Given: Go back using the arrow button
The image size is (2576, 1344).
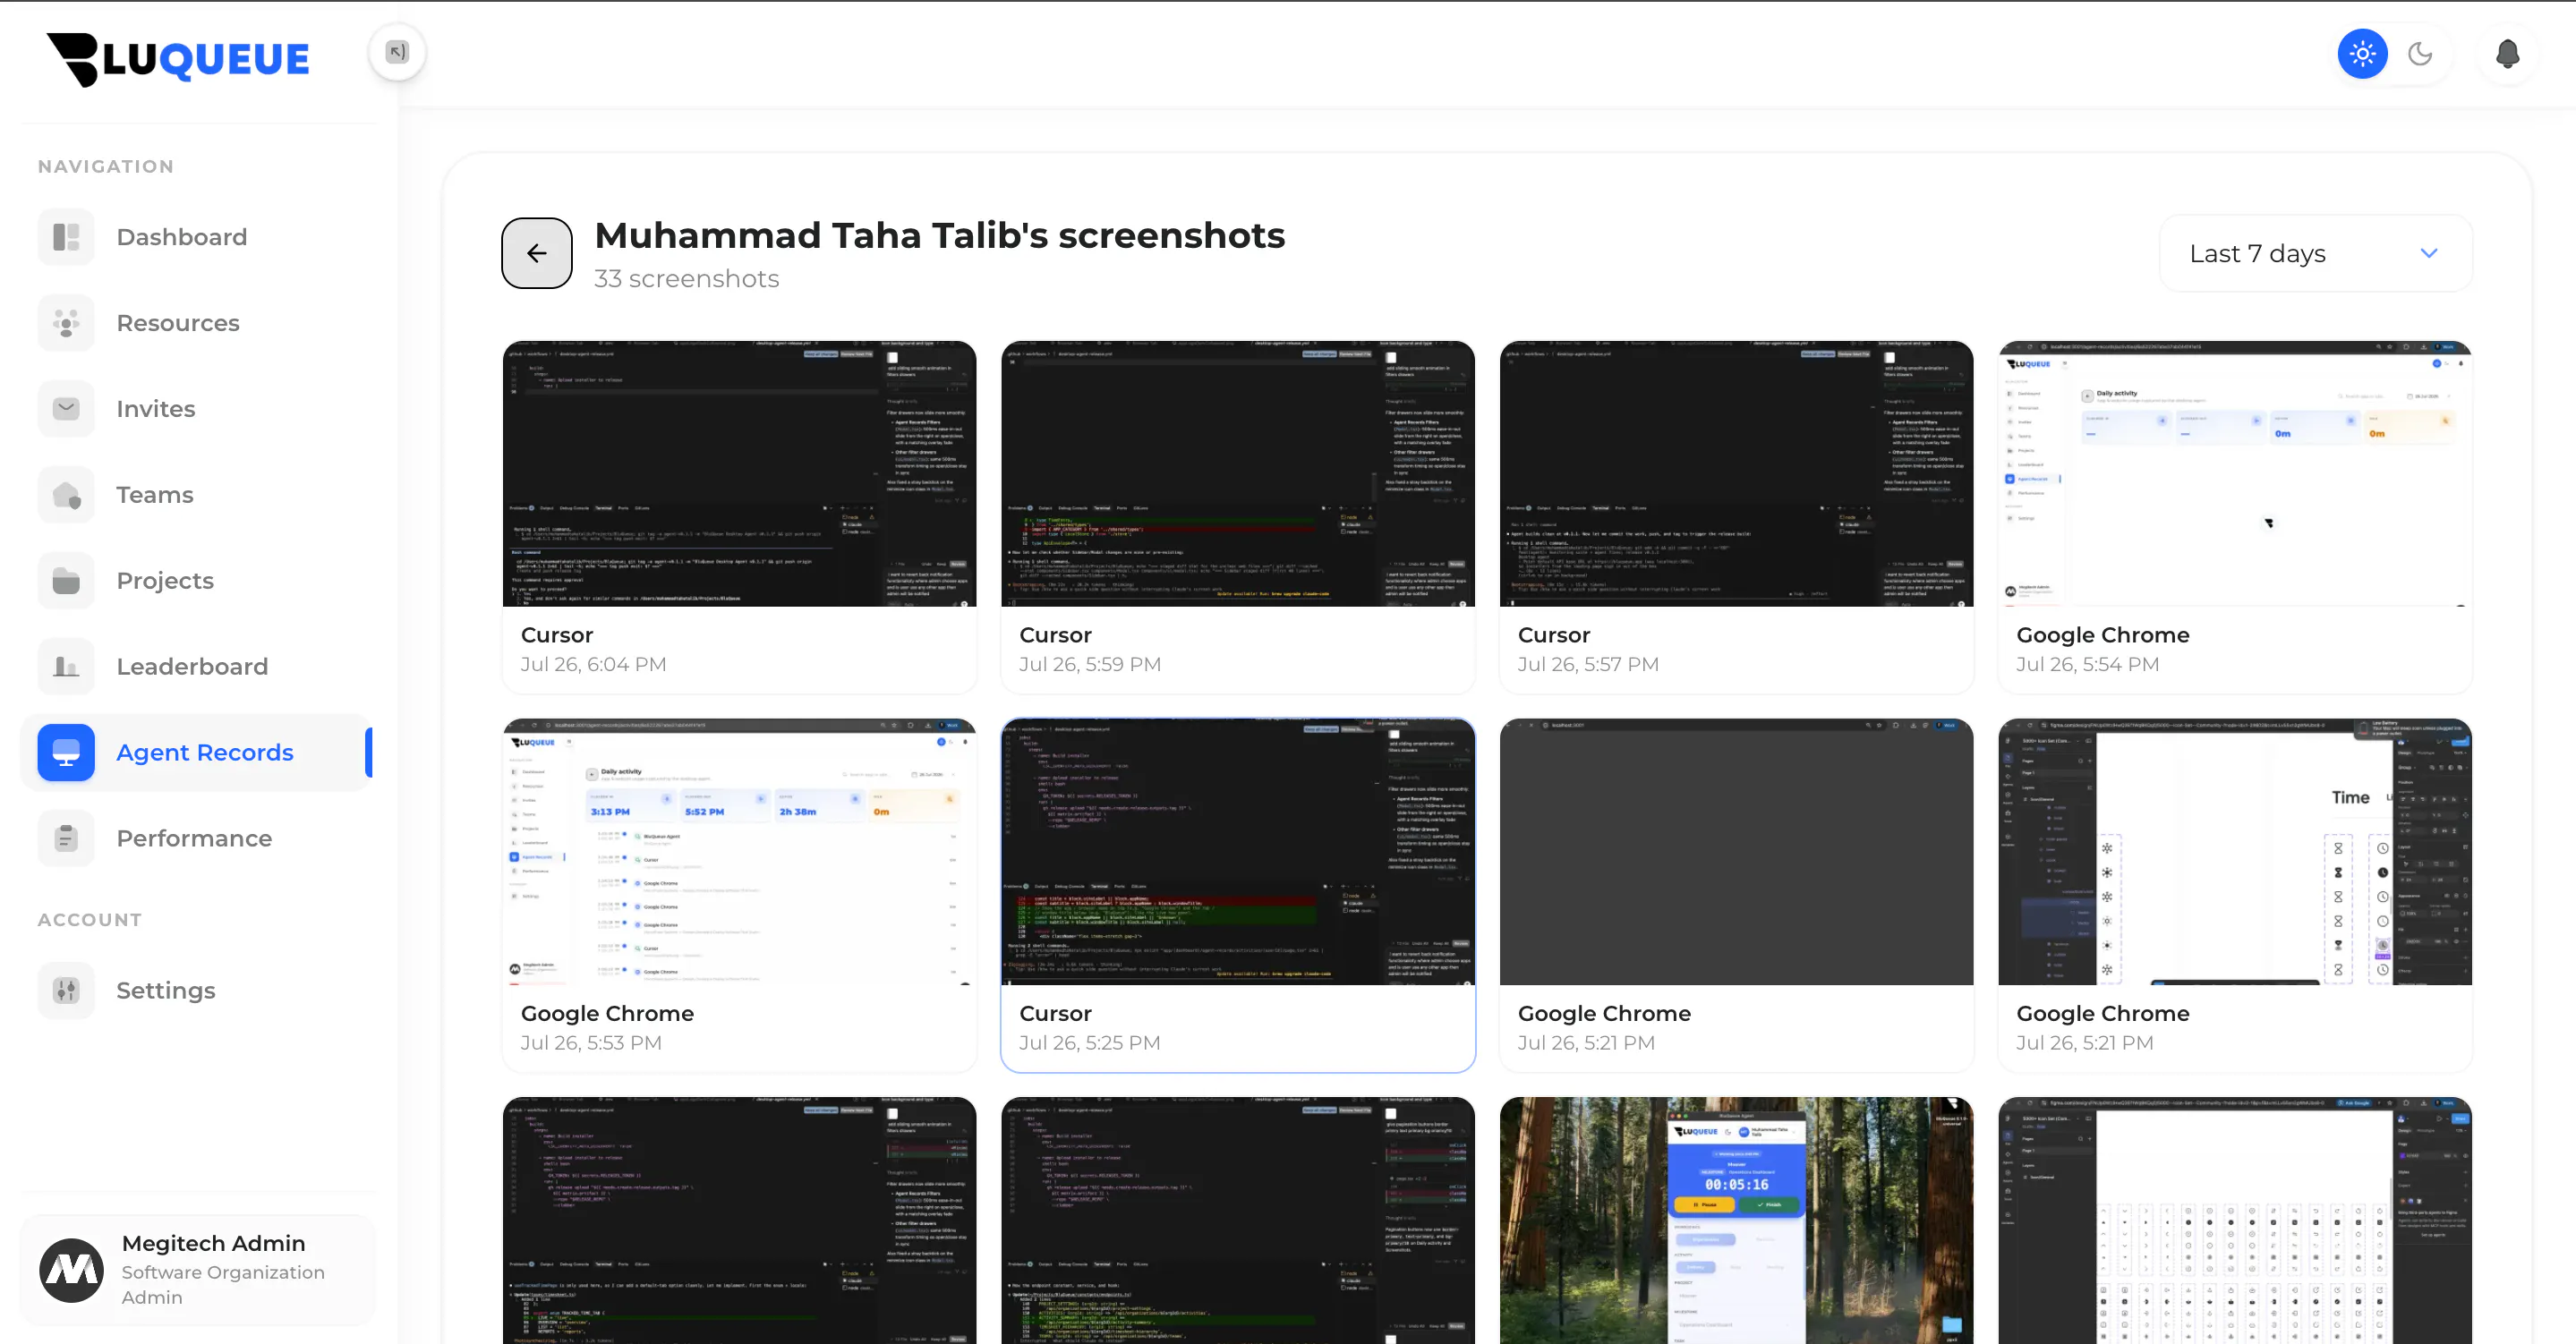Looking at the screenshot, I should pos(537,253).
